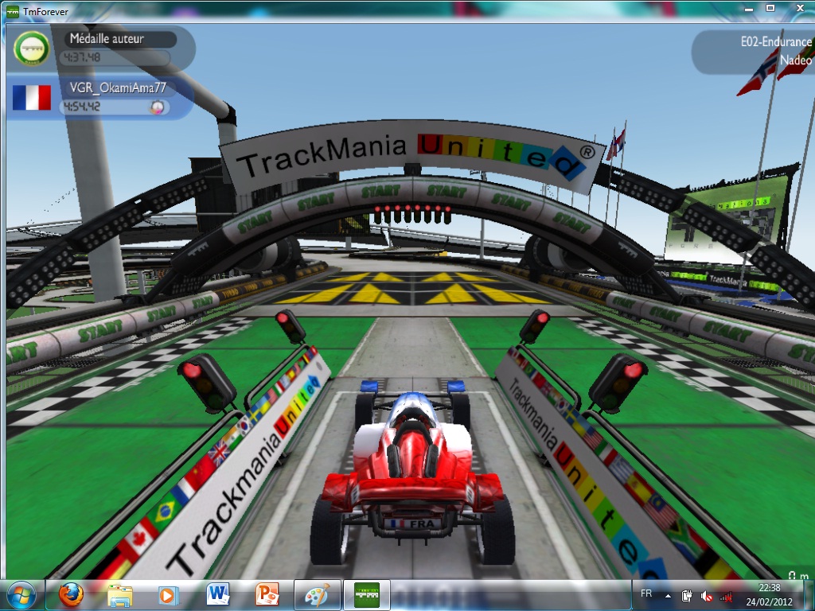
Task: Click the muted volume tray icon
Action: point(707,595)
